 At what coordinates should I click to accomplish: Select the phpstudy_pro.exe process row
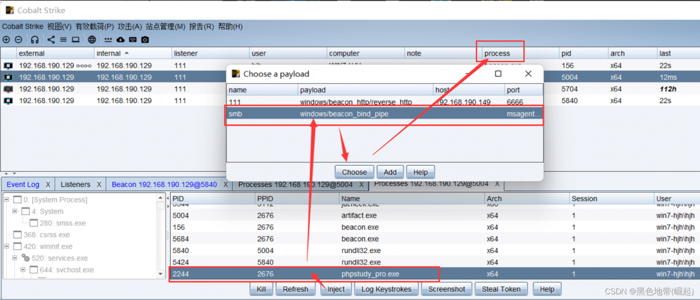435,274
